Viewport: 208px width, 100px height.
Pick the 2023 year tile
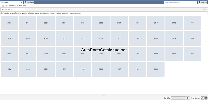coord(82,23)
